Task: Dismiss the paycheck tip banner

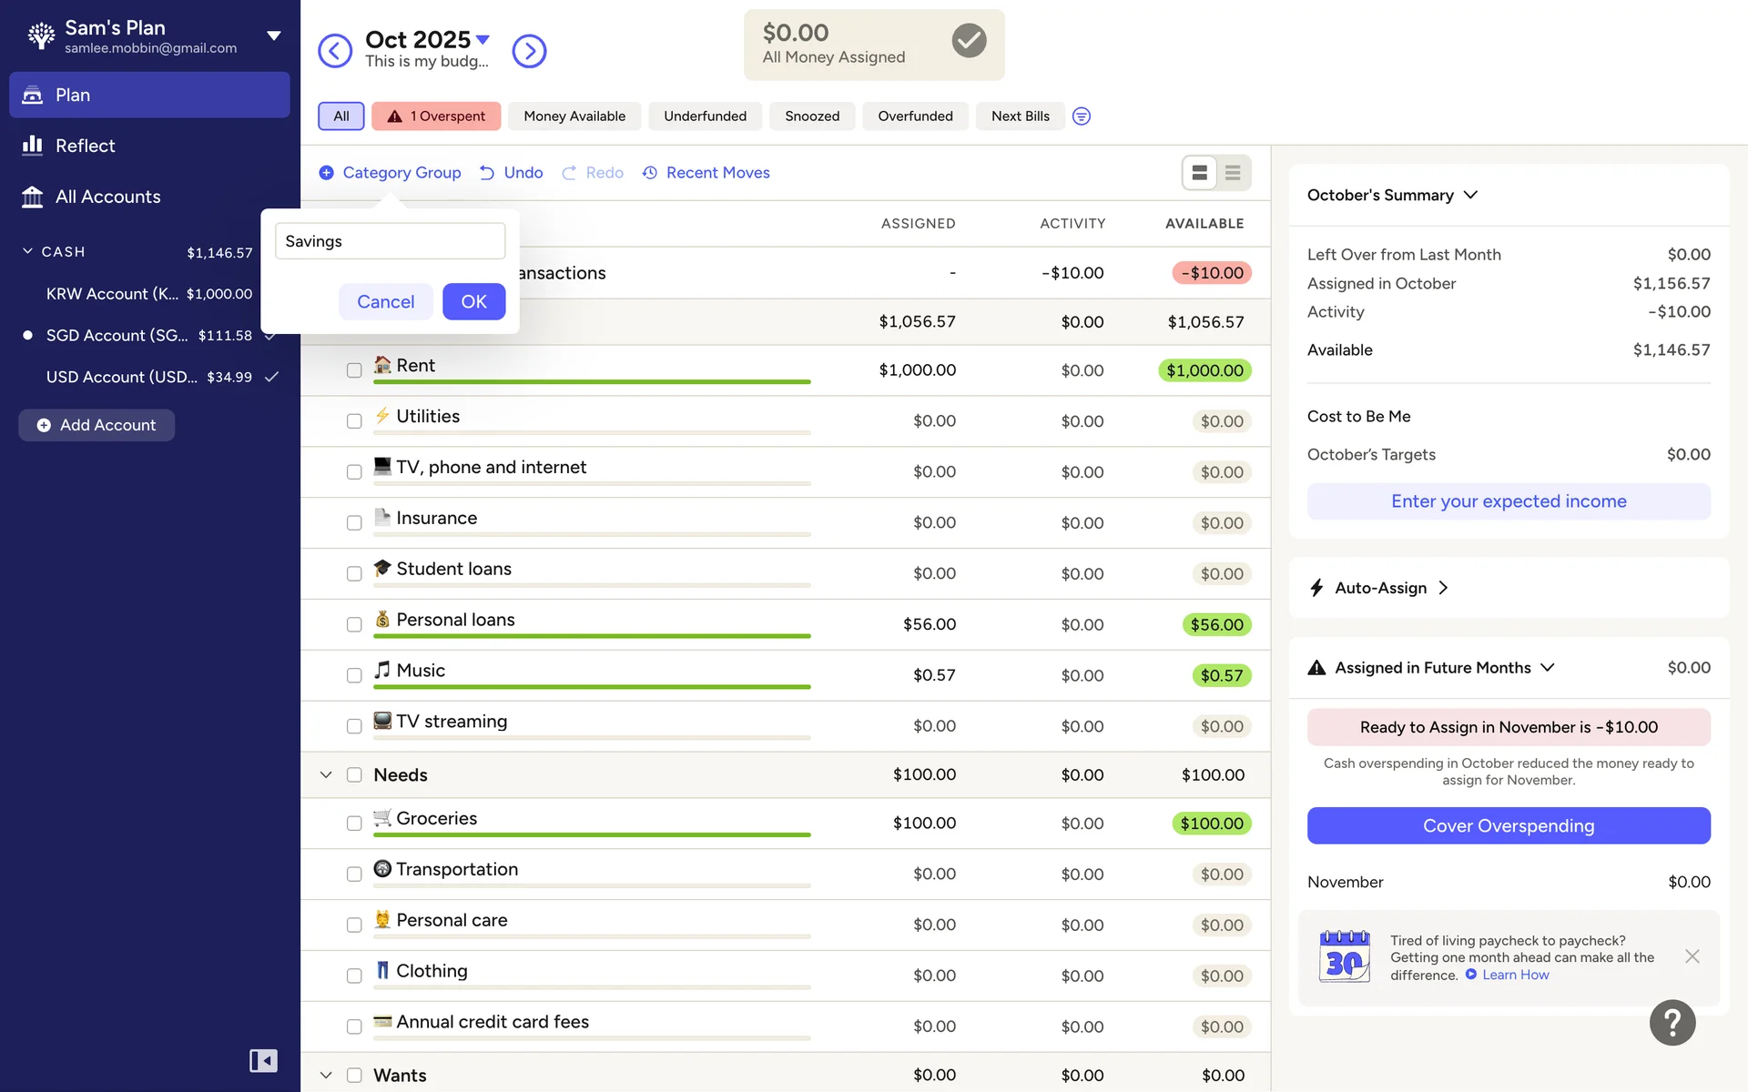Action: 1692,956
